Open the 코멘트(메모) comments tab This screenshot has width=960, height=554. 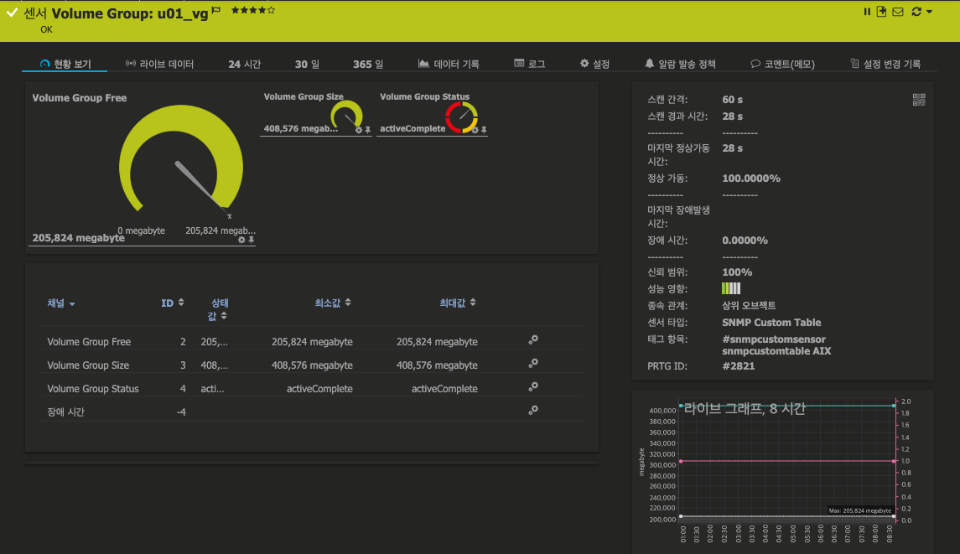pyautogui.click(x=782, y=64)
